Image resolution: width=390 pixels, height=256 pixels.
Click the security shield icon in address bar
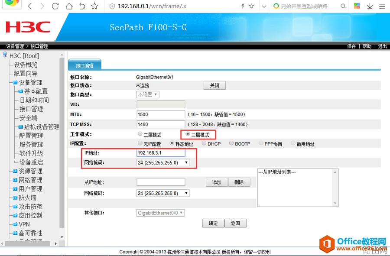tap(112, 6)
